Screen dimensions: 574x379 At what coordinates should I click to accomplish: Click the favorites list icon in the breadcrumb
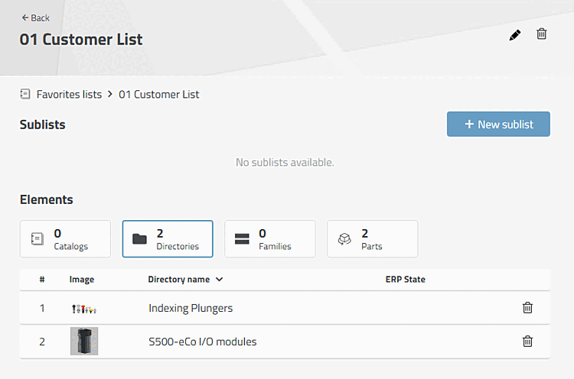pyautogui.click(x=25, y=94)
